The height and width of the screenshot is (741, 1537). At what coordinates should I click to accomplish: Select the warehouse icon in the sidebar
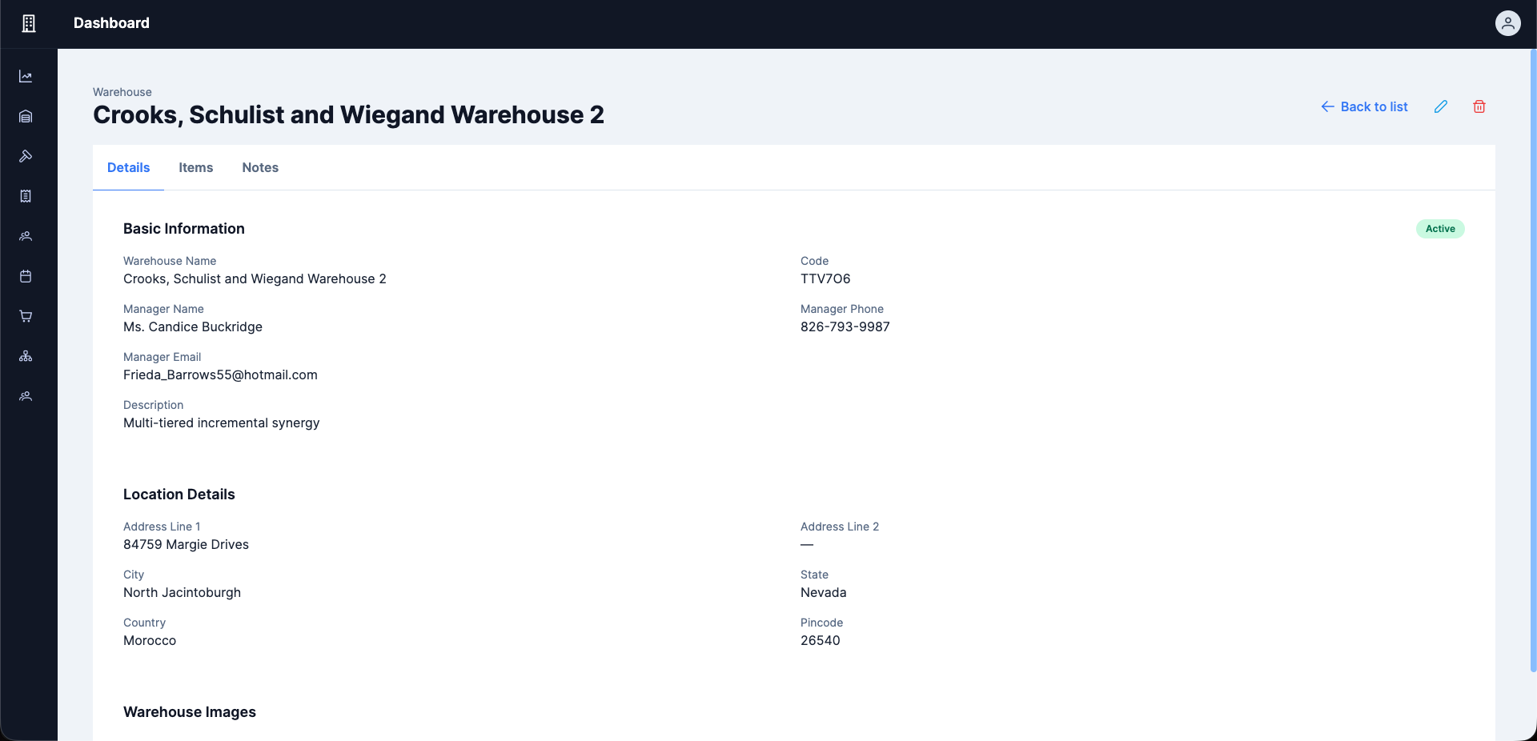point(26,116)
